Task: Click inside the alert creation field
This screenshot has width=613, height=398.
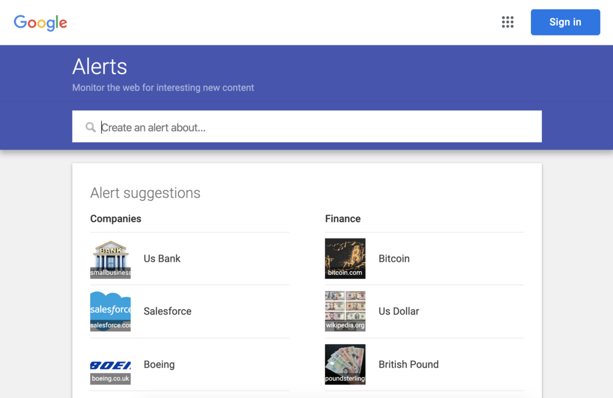Action: tap(306, 126)
